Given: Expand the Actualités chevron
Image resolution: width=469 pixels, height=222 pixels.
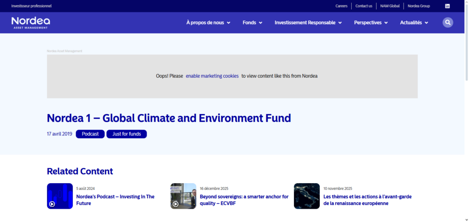Looking at the screenshot, I should [x=426, y=23].
